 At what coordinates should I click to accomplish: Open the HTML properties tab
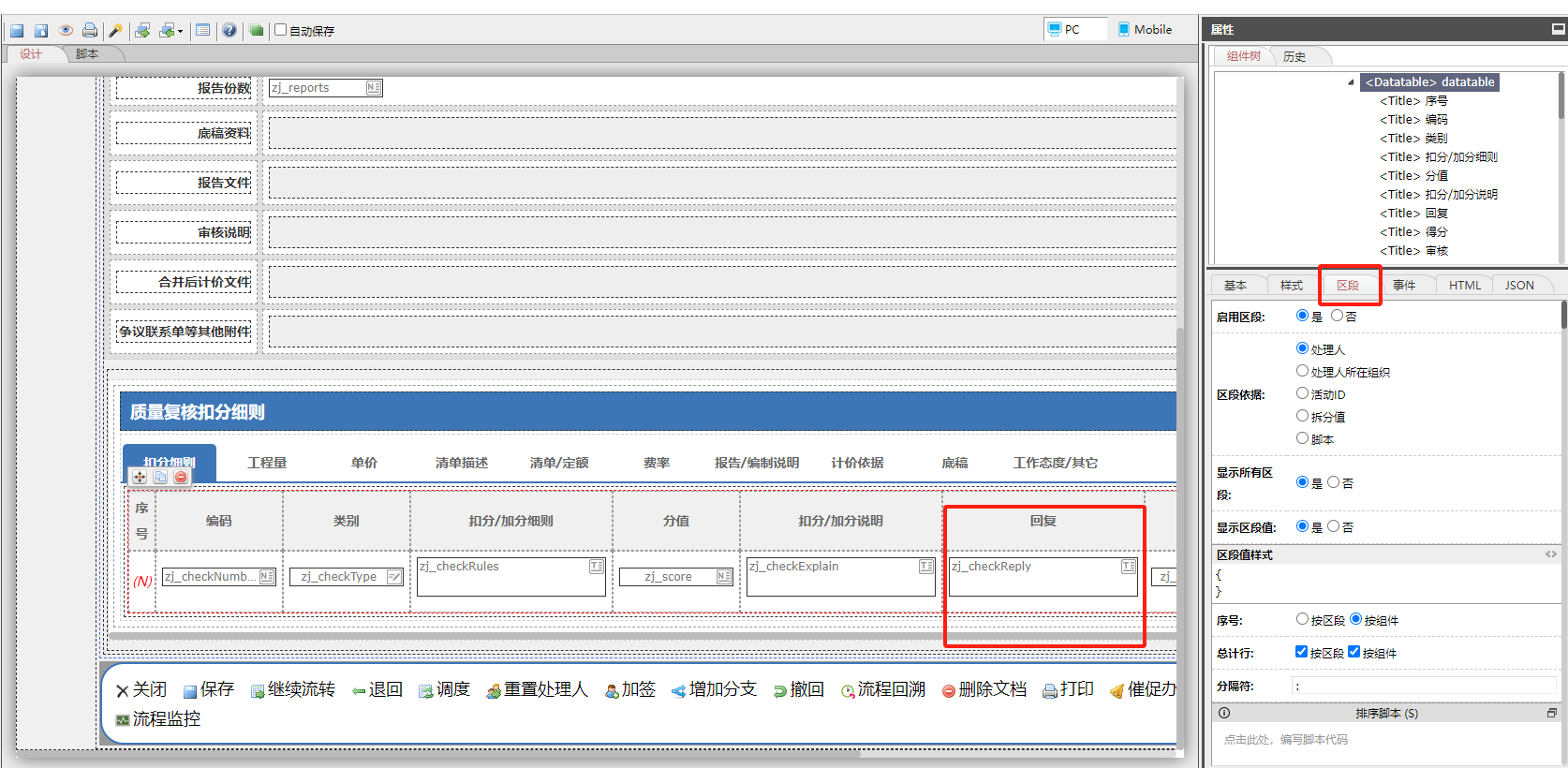point(1465,286)
